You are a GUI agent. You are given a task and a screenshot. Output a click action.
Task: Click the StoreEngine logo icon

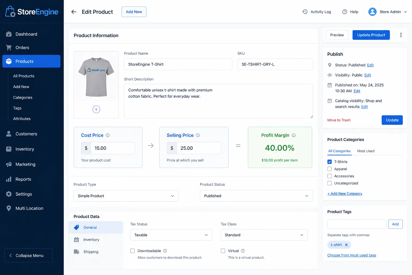[x=10, y=12]
